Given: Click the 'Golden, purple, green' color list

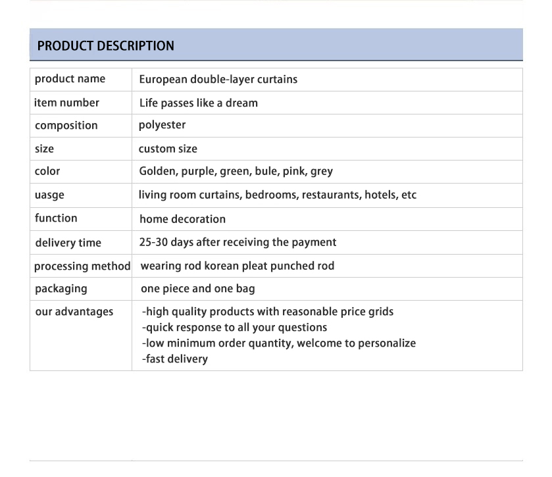Looking at the screenshot, I should coord(236,172).
